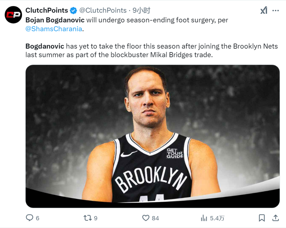Viewport: 286px width, 228px height.
Task: Open view analytics bar chart icon
Action: pos(204,218)
